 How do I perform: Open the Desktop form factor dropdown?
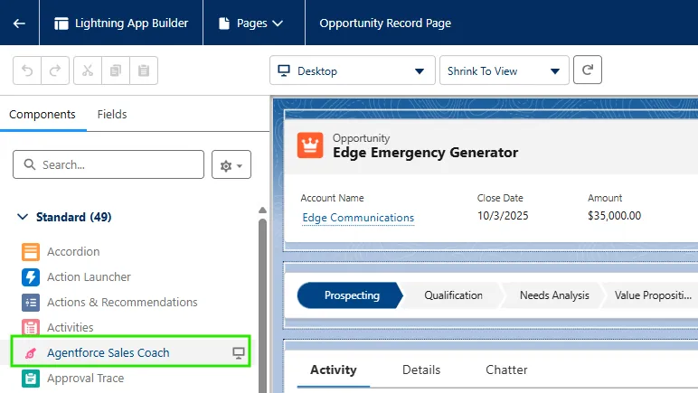coord(352,70)
